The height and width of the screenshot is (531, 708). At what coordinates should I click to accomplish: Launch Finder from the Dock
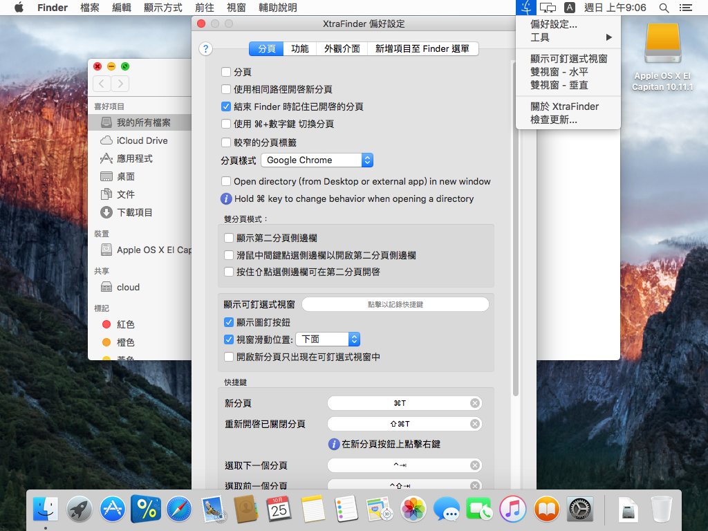pos(46,509)
